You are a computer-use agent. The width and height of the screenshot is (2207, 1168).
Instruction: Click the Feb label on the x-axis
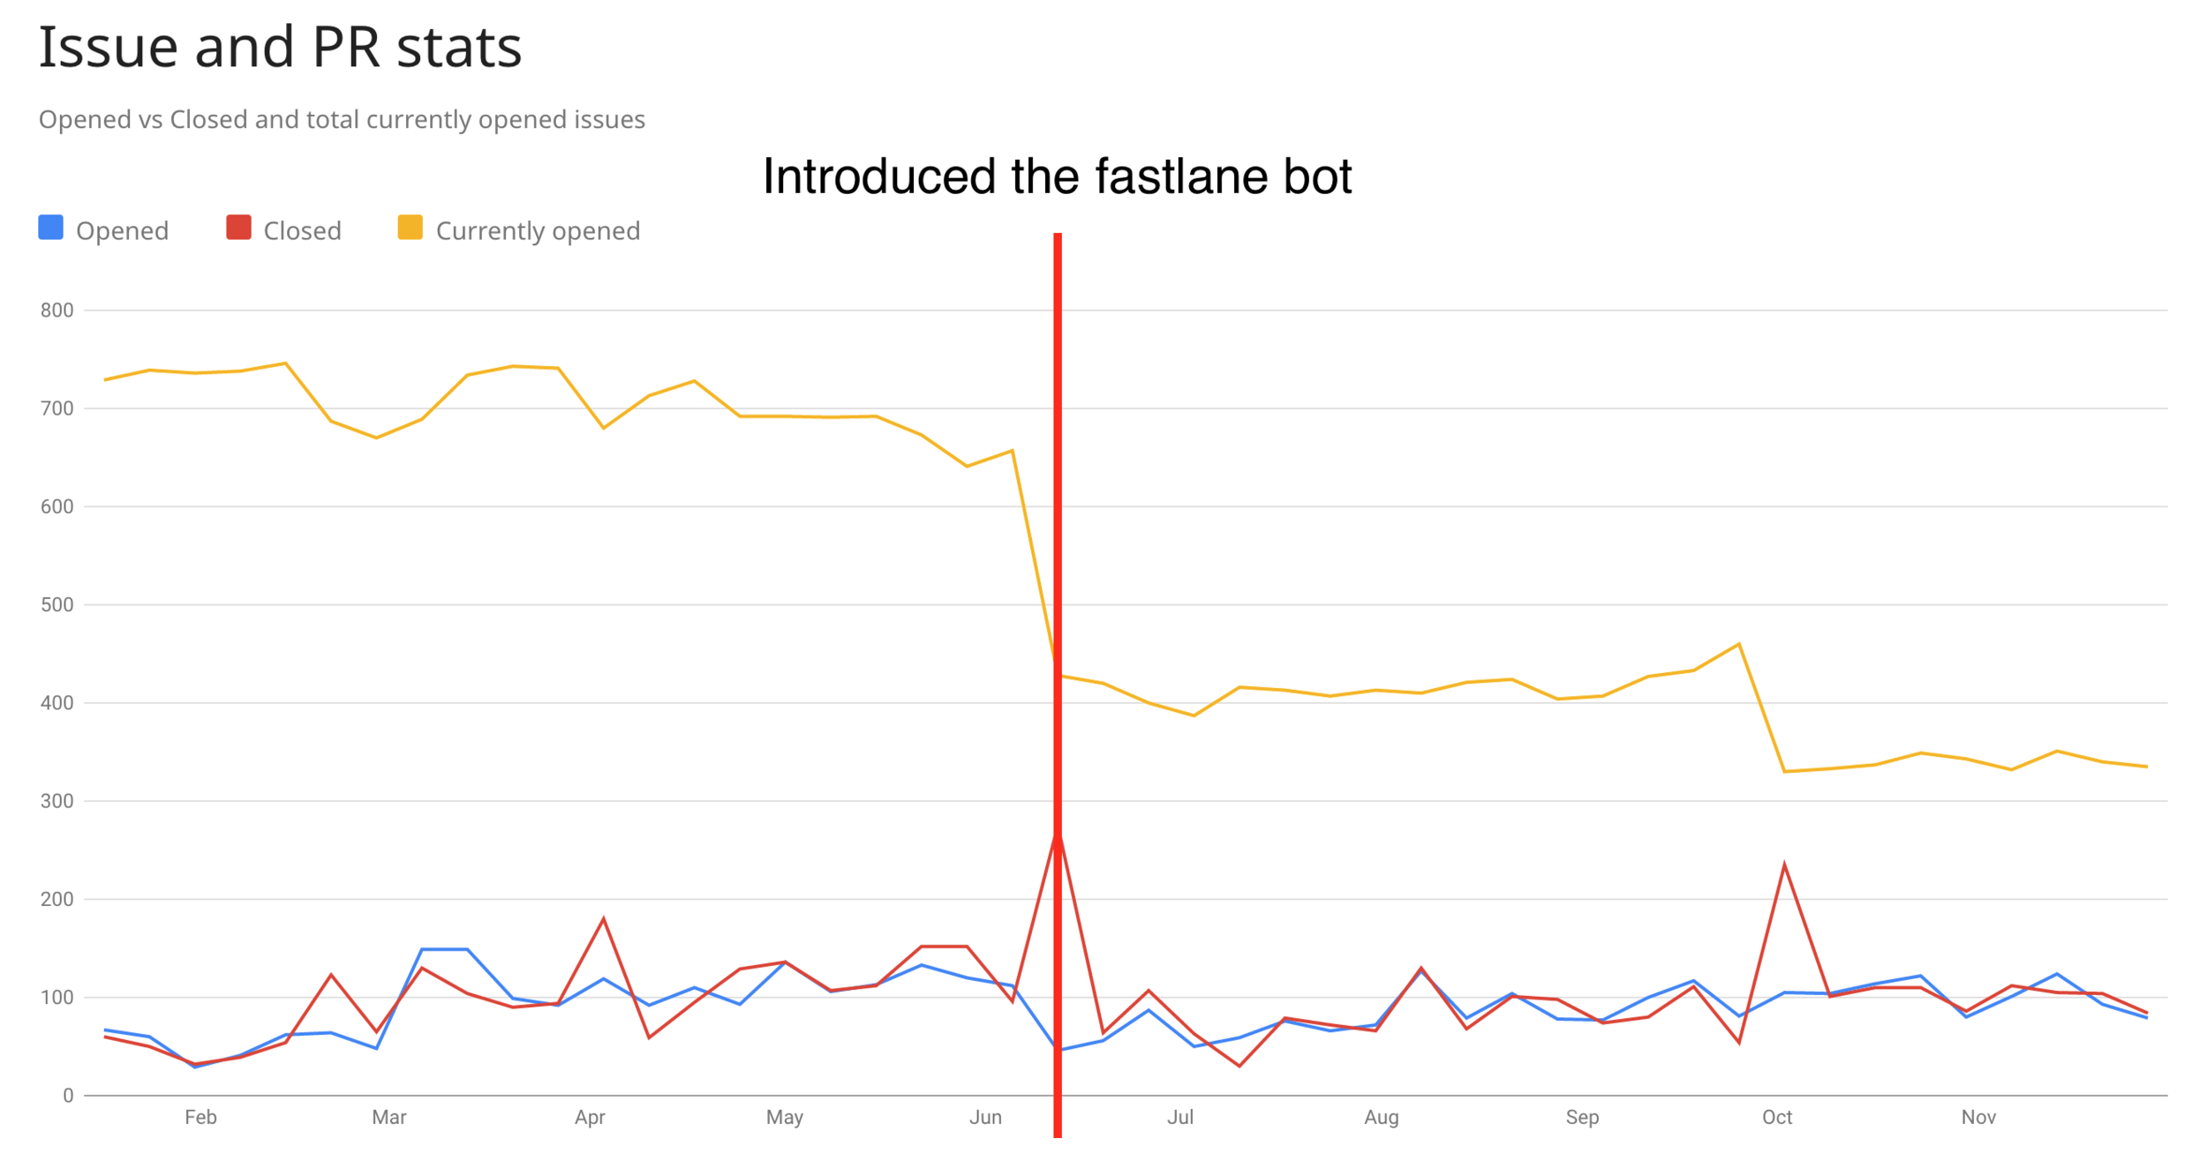[200, 1117]
